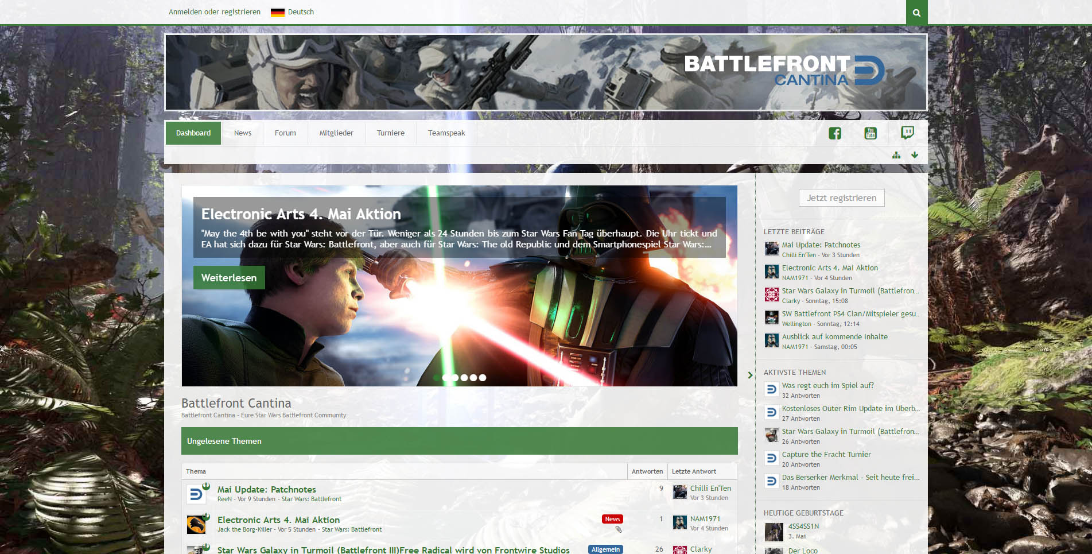Open birthday user 4SS4SS1N profile
The height and width of the screenshot is (554, 1092).
click(x=803, y=526)
